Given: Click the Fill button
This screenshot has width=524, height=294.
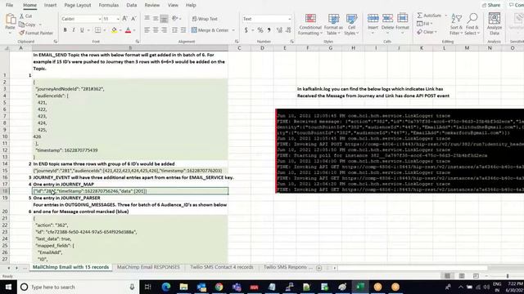Looking at the screenshot, I should click(423, 24).
